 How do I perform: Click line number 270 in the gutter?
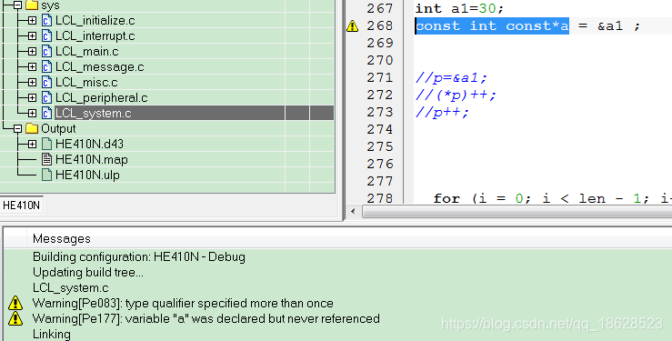coord(380,60)
